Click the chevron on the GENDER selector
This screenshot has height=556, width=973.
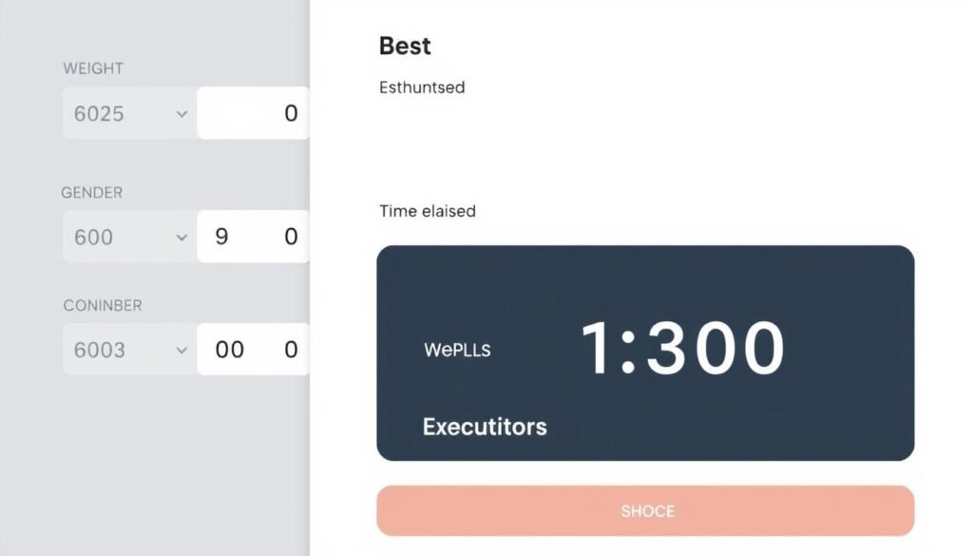coord(181,237)
